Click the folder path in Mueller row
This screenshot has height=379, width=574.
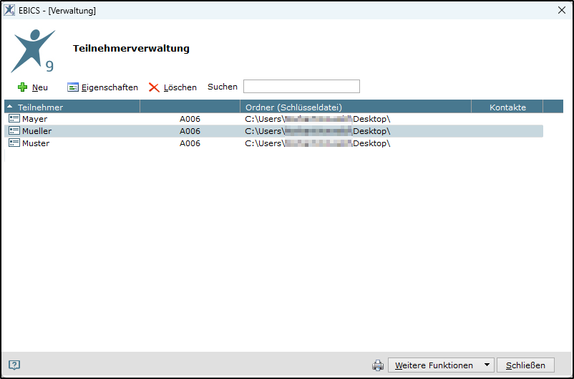coord(318,131)
